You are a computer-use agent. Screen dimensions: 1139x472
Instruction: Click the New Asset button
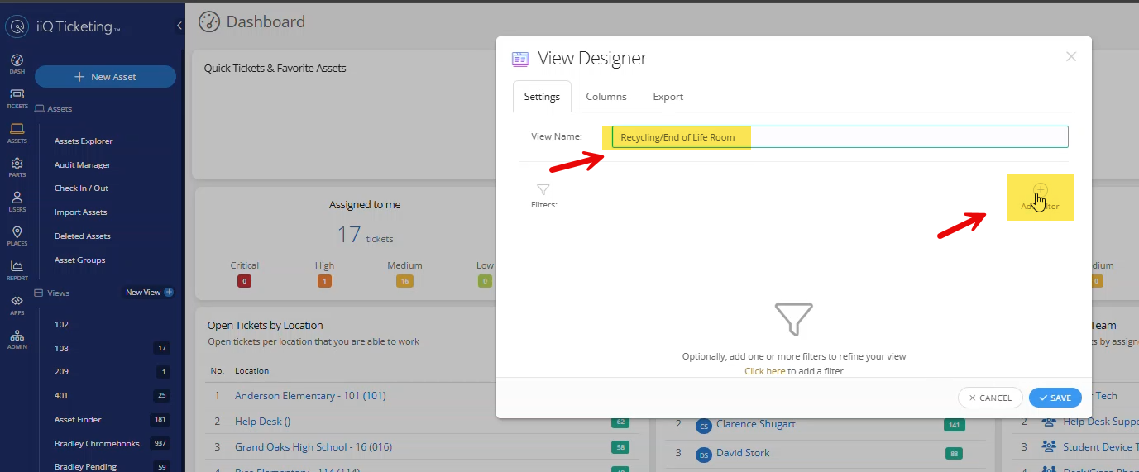105,77
